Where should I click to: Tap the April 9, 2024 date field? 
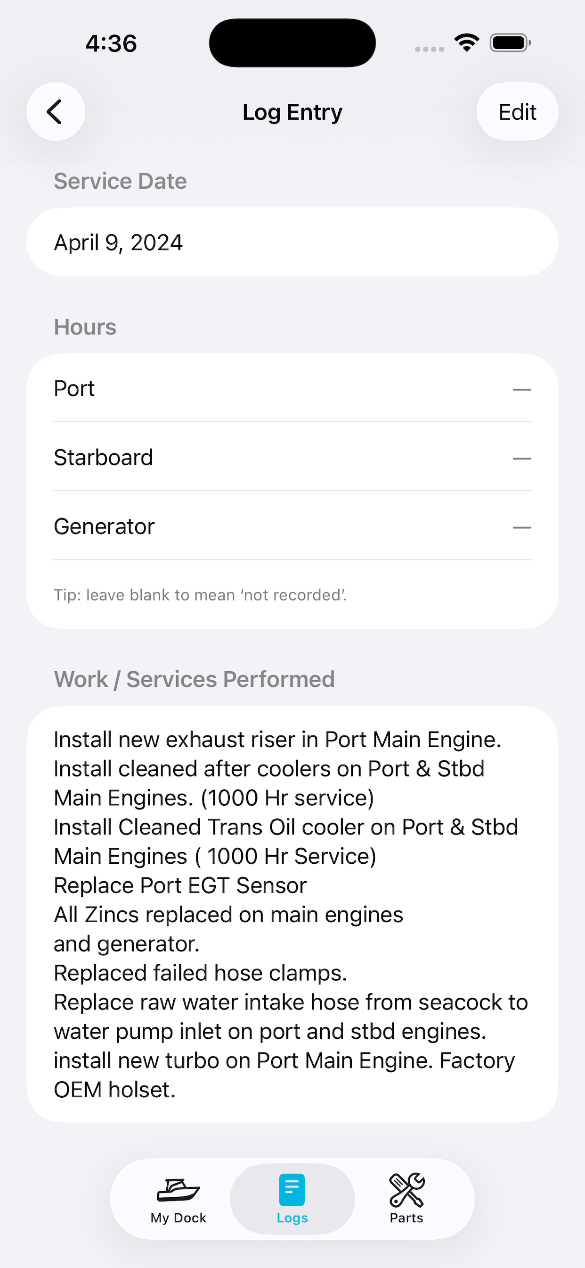coord(292,242)
